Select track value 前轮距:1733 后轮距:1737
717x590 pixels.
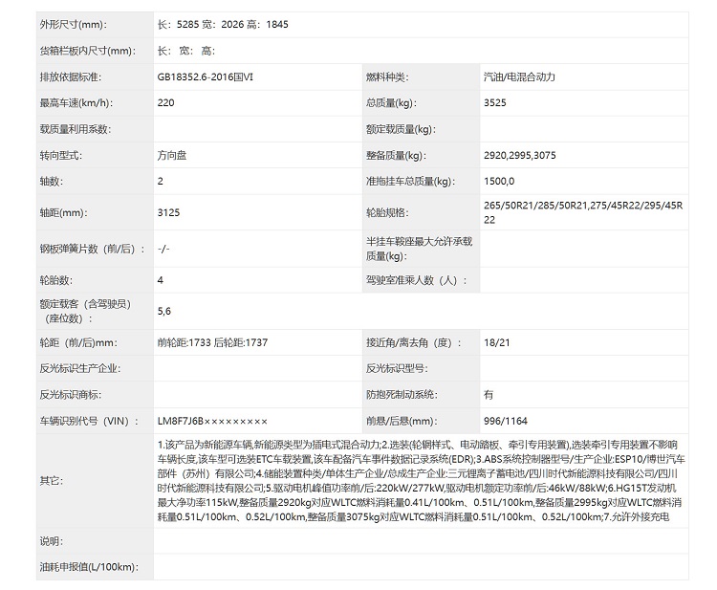coord(212,342)
